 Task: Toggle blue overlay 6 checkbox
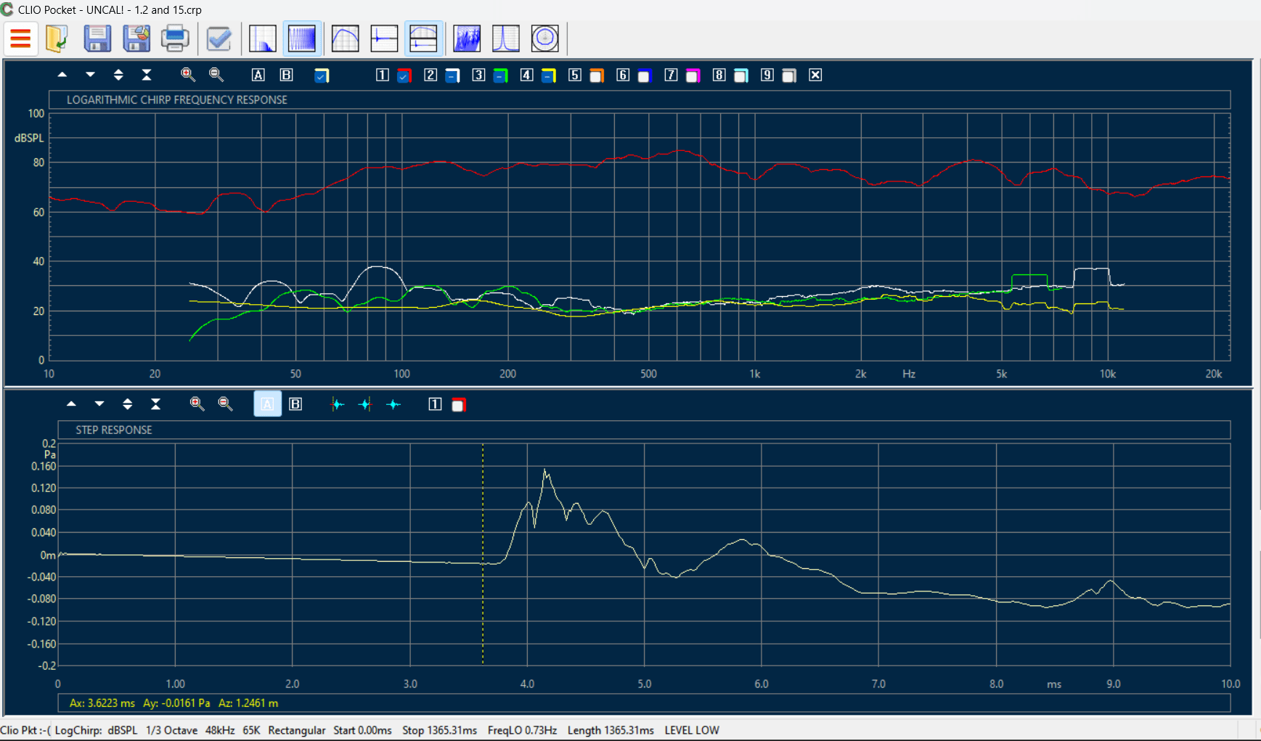point(645,75)
